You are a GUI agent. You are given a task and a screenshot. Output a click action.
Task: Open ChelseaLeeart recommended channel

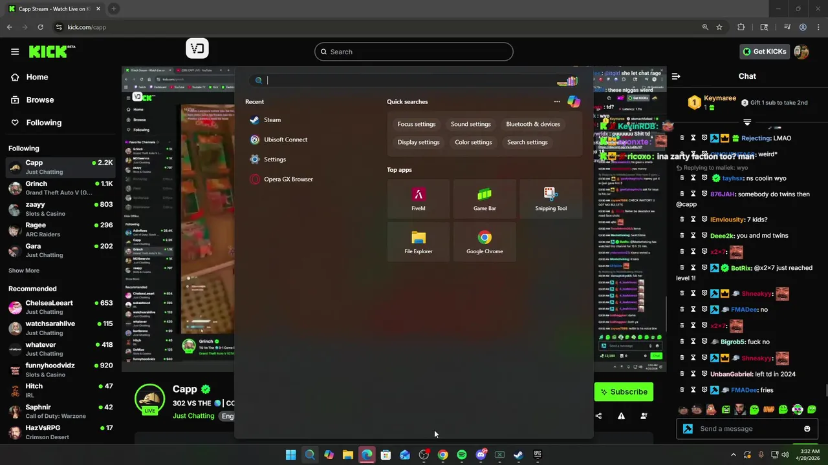[61, 307]
